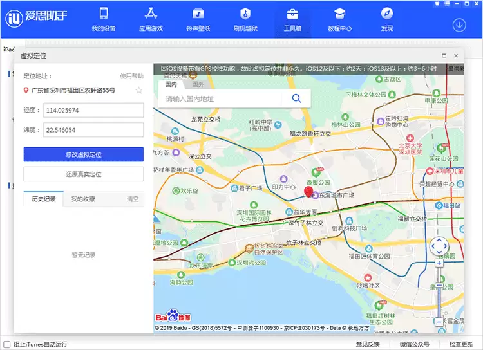483x350 pixels.
Task: Click the 益华大厦 map marker
Action: [289, 212]
